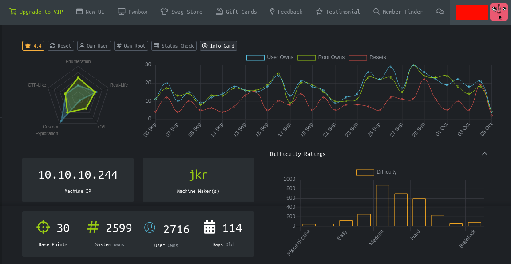Image resolution: width=511 pixels, height=264 pixels.
Task: Click the Upgrade to VIP cart icon
Action: coord(13,12)
